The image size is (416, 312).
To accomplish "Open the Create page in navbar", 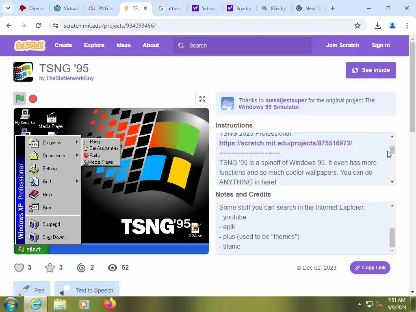I will (x=63, y=45).
